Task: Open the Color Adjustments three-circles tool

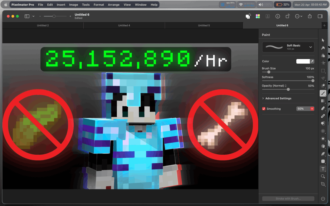Action: tap(323, 55)
